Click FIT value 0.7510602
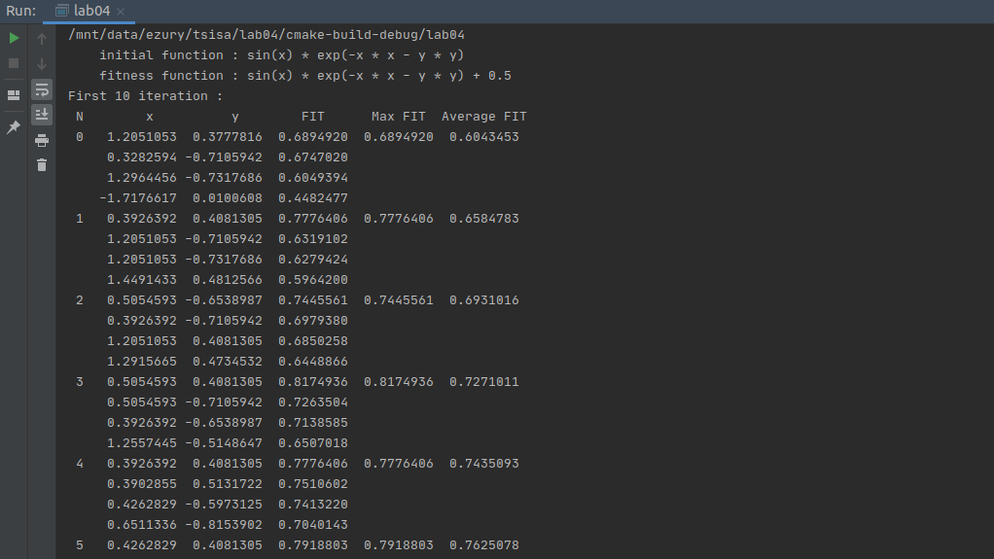This screenshot has height=559, width=994. point(312,483)
